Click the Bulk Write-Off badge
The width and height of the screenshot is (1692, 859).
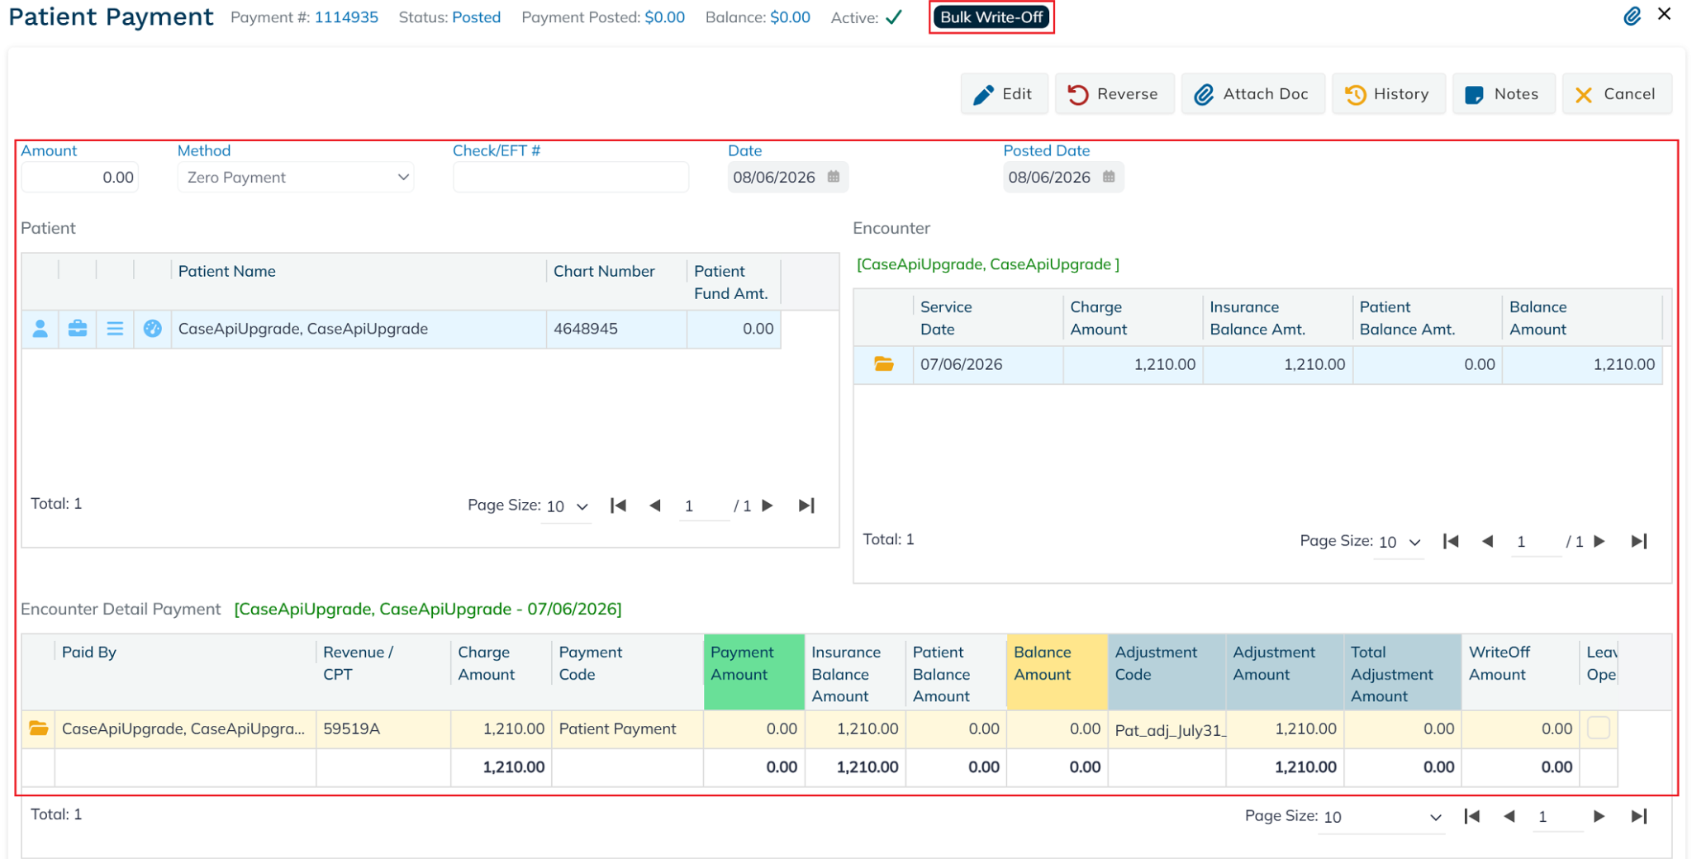991,17
